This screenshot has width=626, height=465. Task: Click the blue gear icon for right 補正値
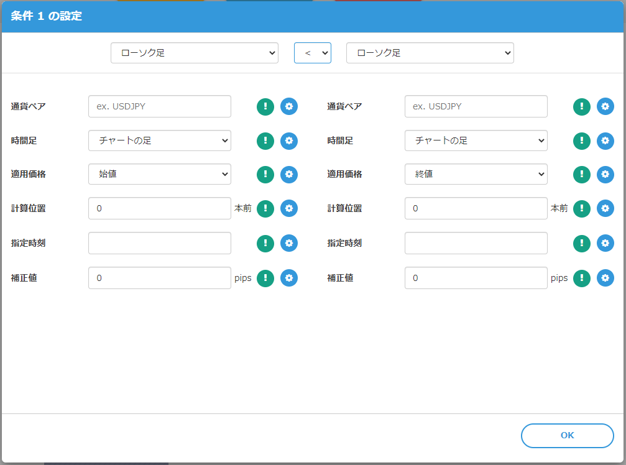(x=605, y=278)
